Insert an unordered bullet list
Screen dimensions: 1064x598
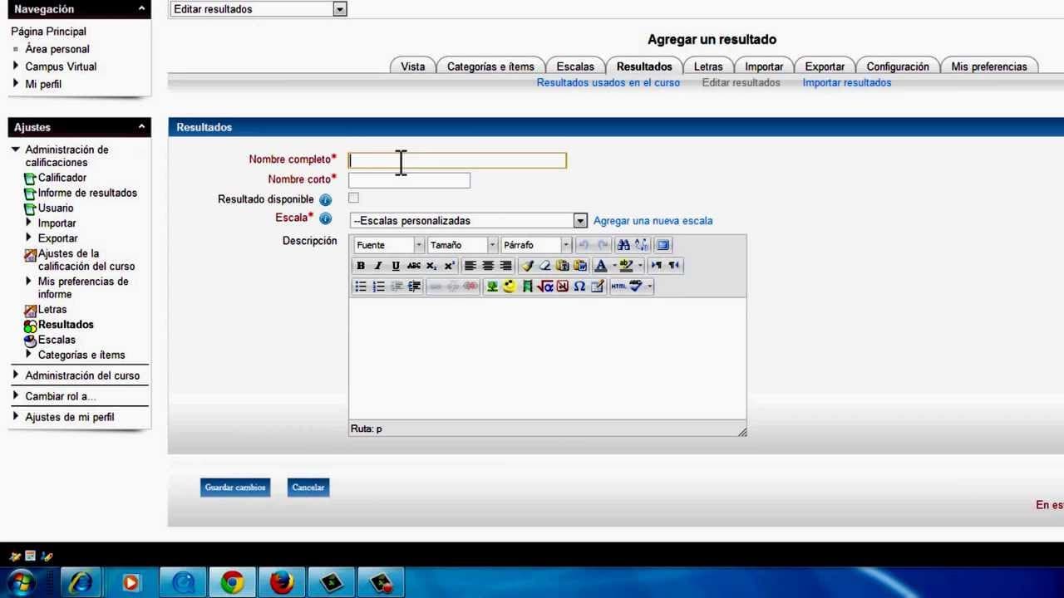[361, 287]
